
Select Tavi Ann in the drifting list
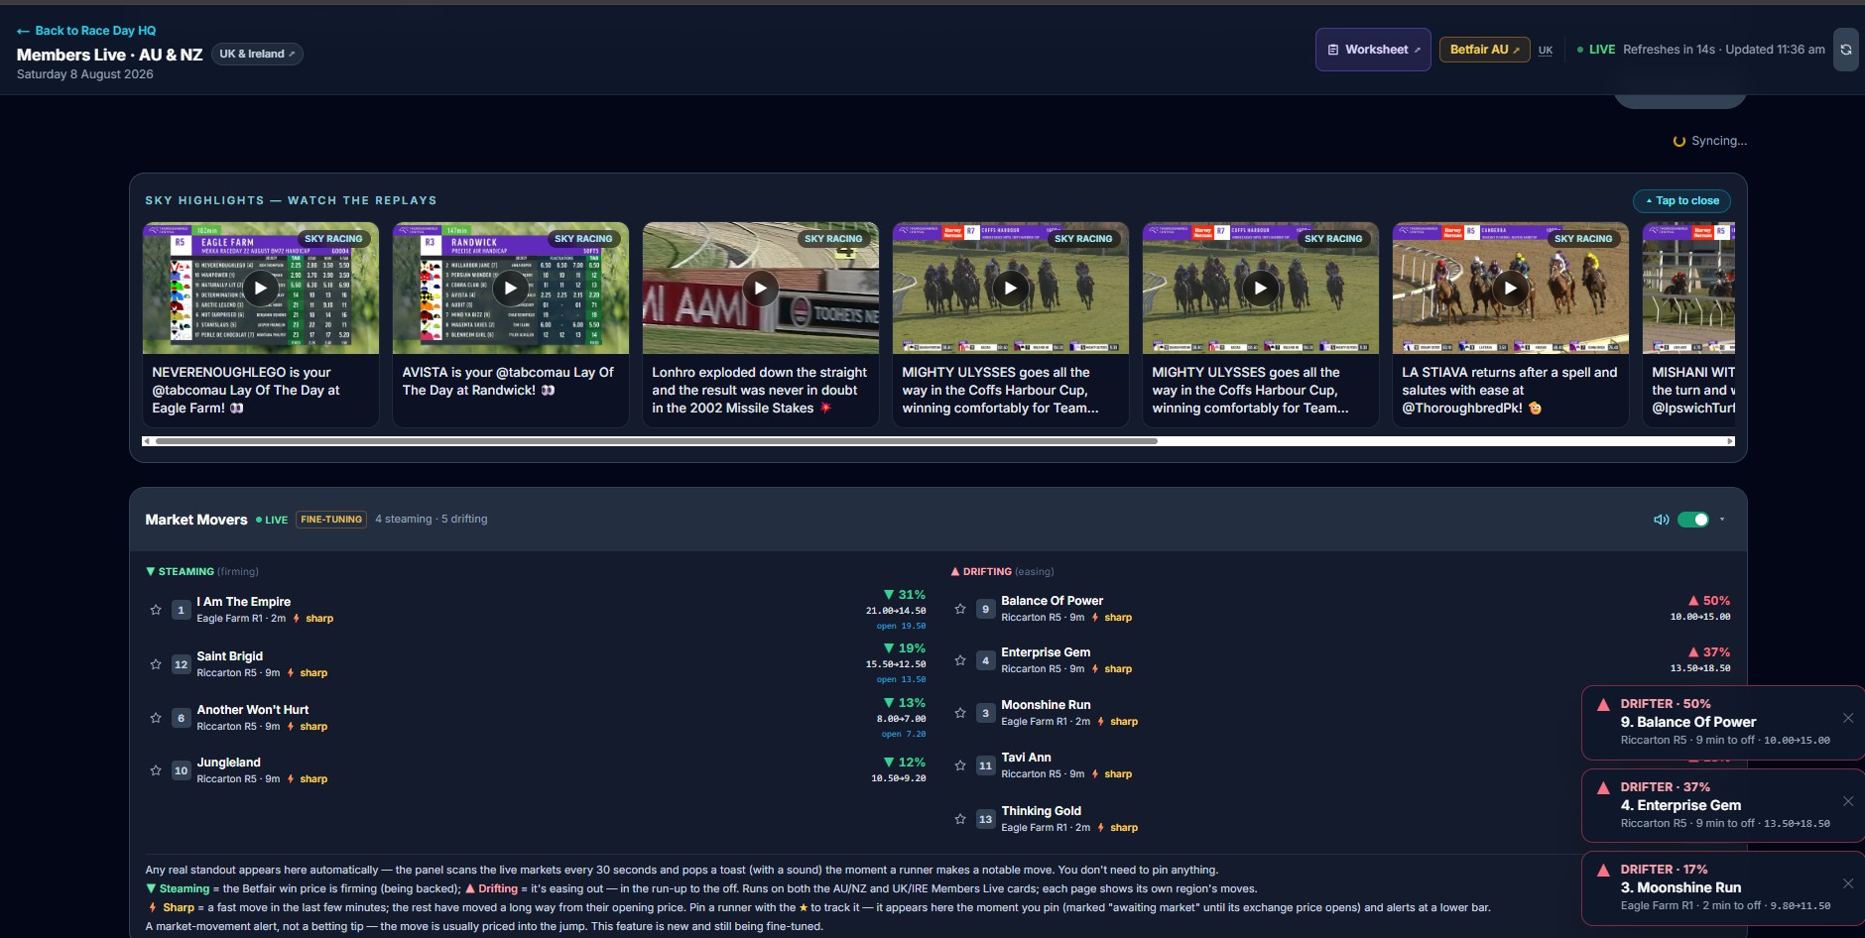1027,758
